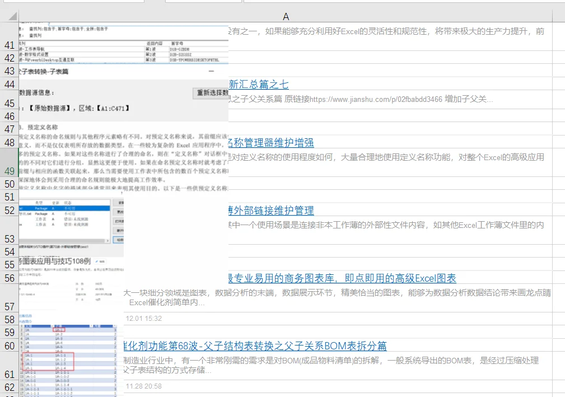Select row 62 header
Image resolution: width=565 pixels, height=397 pixels.
[10, 387]
